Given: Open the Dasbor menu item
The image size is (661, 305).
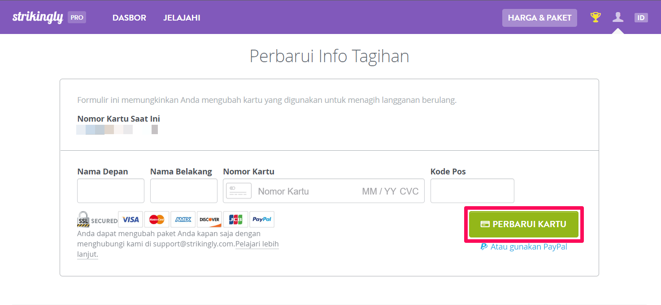Looking at the screenshot, I should click(129, 18).
